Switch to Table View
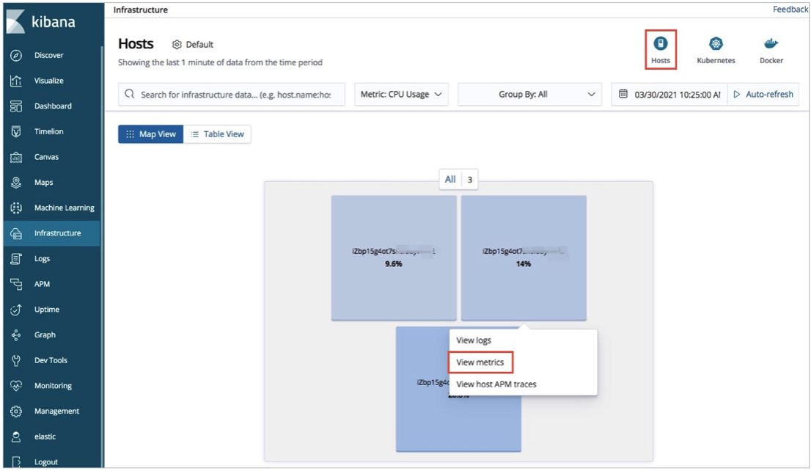Screen dimensions: 811x471 pos(217,134)
